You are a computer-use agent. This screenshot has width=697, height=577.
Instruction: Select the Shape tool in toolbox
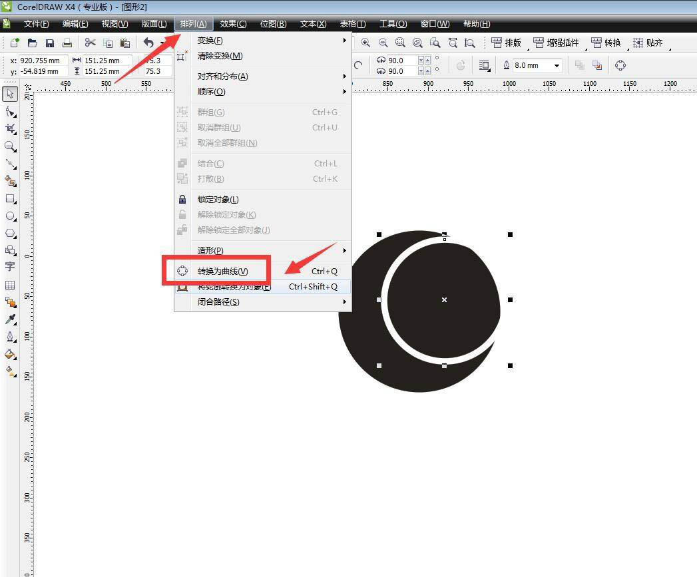[x=10, y=112]
